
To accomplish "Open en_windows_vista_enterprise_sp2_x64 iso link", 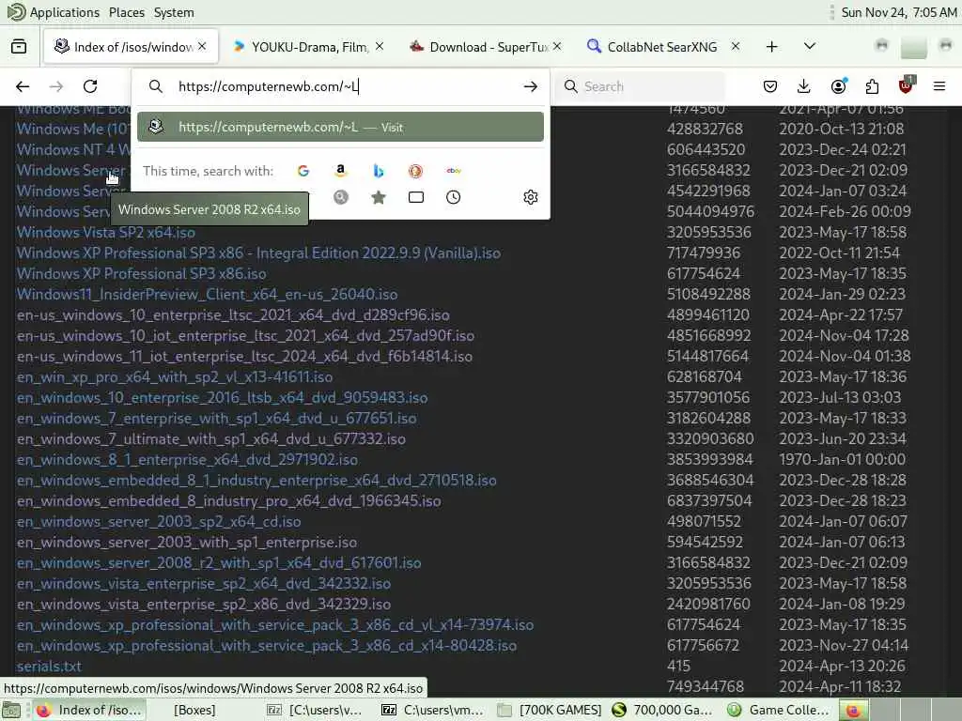I will (204, 584).
